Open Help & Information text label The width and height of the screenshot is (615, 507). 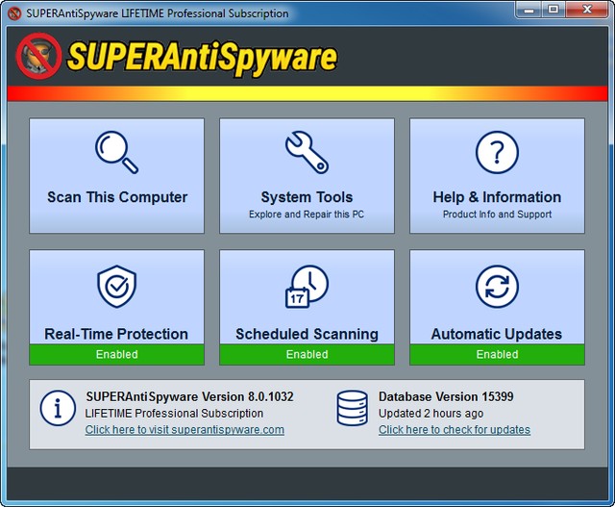click(x=497, y=197)
